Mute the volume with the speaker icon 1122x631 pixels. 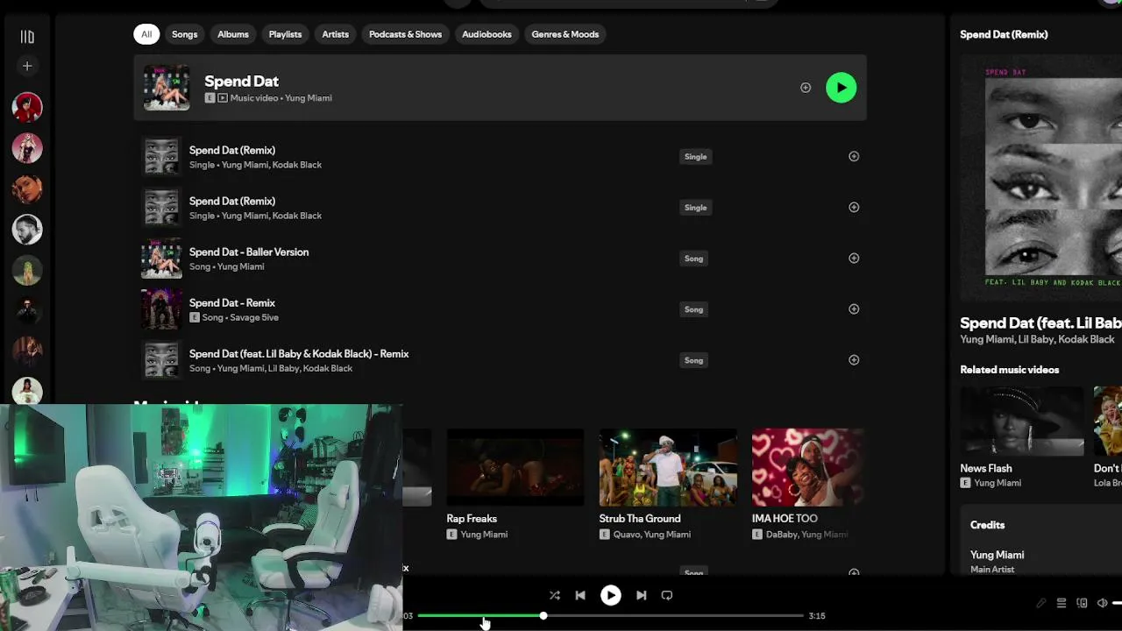point(1102,603)
